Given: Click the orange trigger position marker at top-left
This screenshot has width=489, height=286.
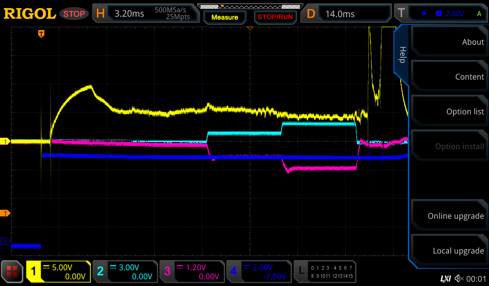Looking at the screenshot, I should 42,34.
